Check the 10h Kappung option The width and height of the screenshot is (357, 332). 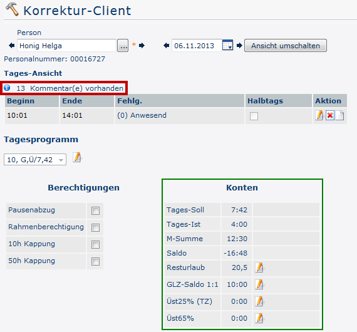click(x=95, y=244)
